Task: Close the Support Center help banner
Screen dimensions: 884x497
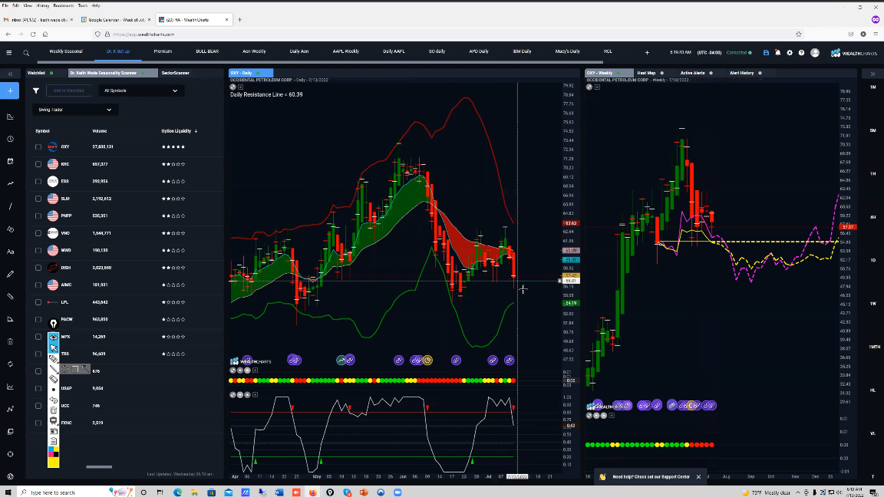Action: point(698,477)
